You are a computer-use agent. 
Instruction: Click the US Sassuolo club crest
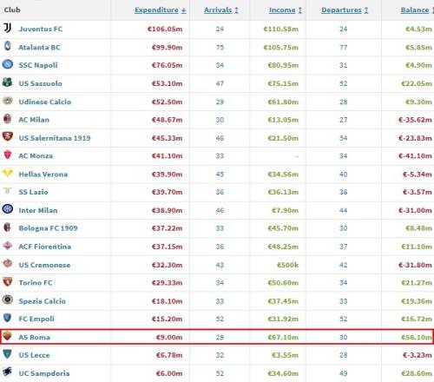[8, 82]
